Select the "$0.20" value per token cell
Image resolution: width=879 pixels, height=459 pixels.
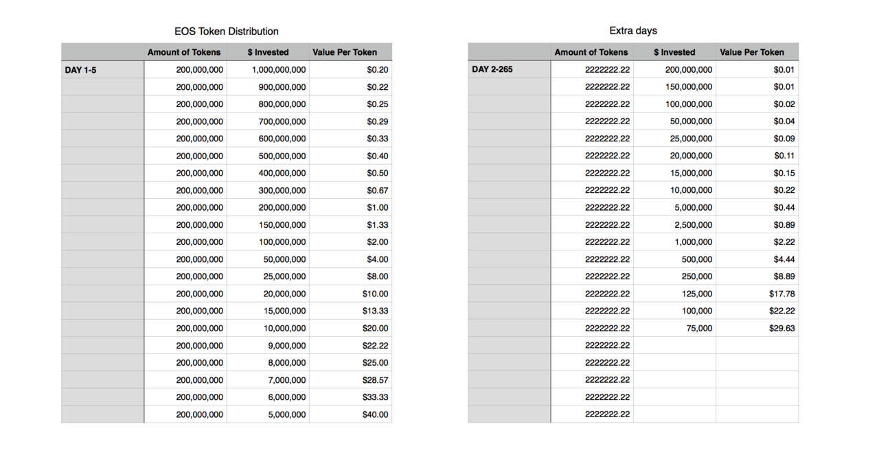pyautogui.click(x=350, y=69)
